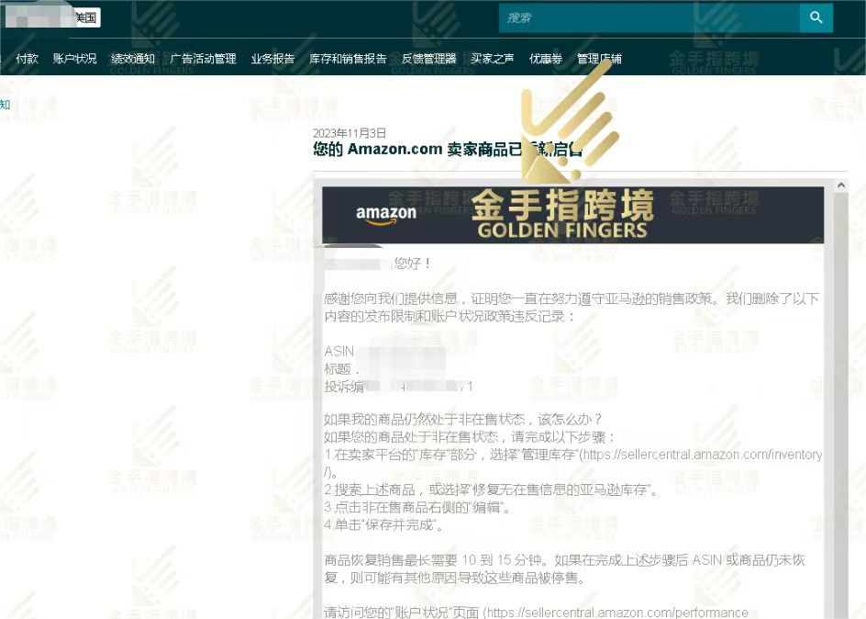Go to the 优惠券 menu item
Screen dimensions: 866x619
[x=546, y=59]
